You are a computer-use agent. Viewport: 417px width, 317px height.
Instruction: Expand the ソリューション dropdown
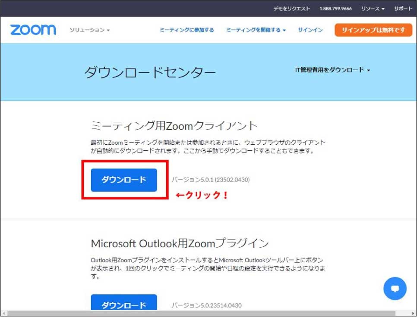tap(90, 30)
